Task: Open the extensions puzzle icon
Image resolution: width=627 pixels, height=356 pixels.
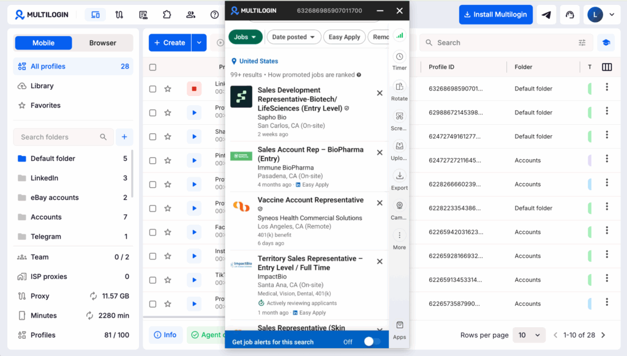Action: 167,15
